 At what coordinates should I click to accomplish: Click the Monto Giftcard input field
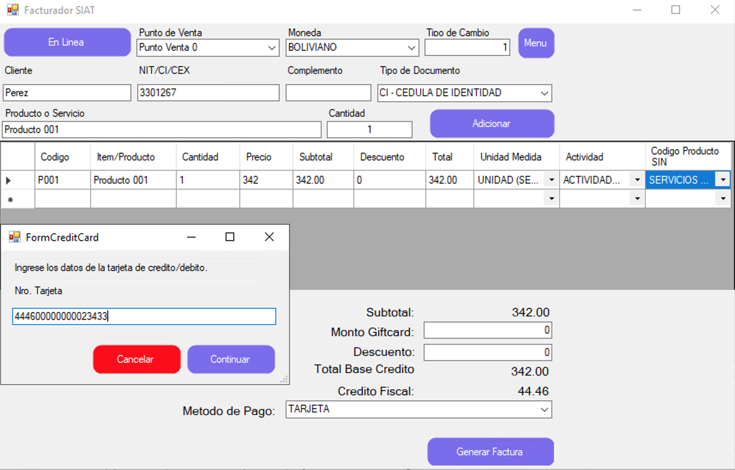pyautogui.click(x=487, y=330)
